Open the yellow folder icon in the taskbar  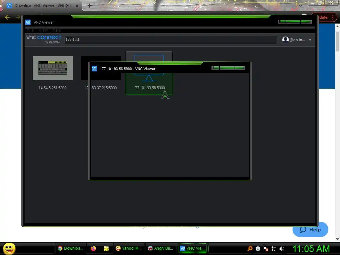[x=106, y=248]
